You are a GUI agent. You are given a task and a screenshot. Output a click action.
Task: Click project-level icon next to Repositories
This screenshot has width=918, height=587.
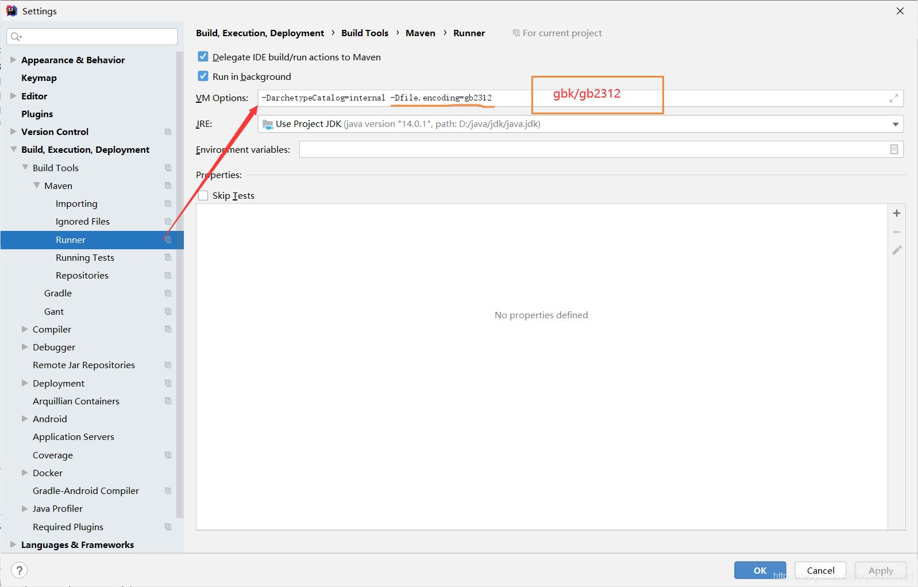(x=168, y=276)
